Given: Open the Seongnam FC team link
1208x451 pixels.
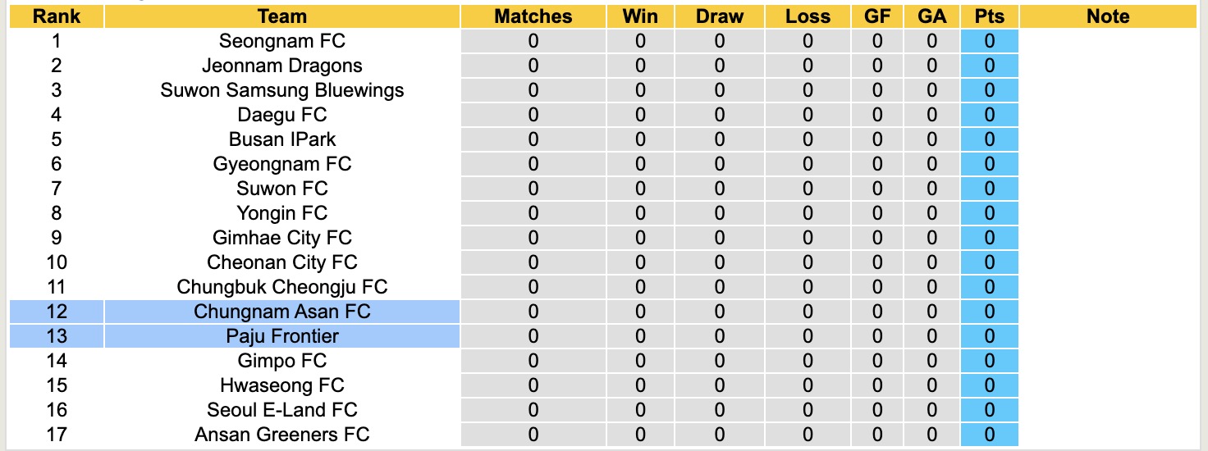Looking at the screenshot, I should (x=281, y=41).
